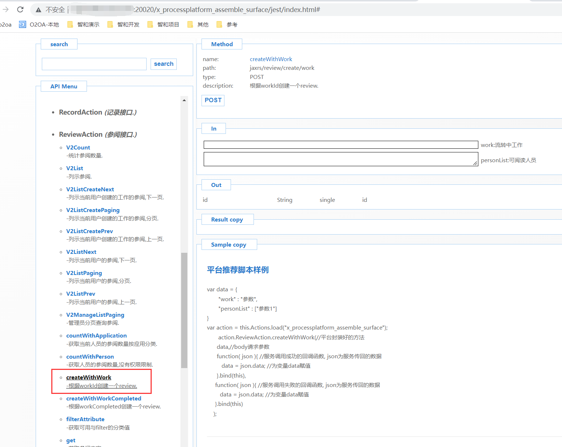Open the 智和开发 bookmark folder
This screenshot has height=447, width=562.
point(124,24)
